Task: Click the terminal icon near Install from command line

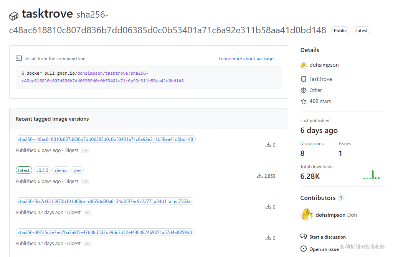Action: point(19,58)
